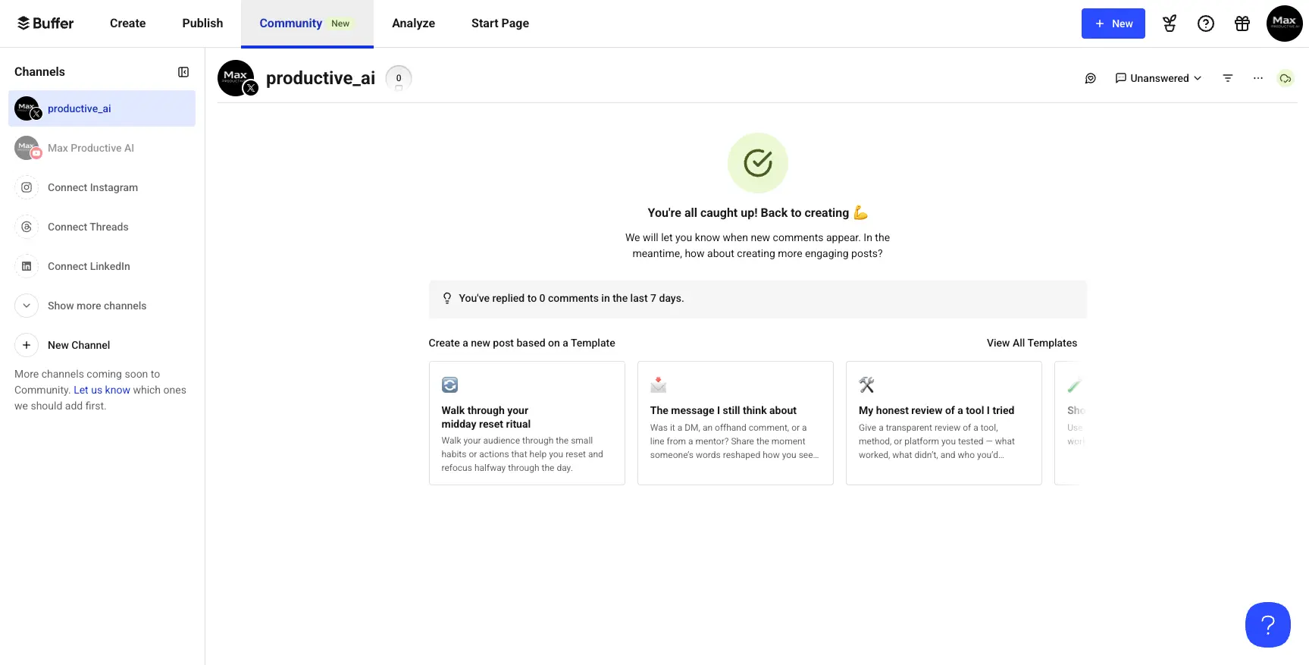This screenshot has width=1309, height=665.
Task: Click the blue New button
Action: click(x=1113, y=24)
